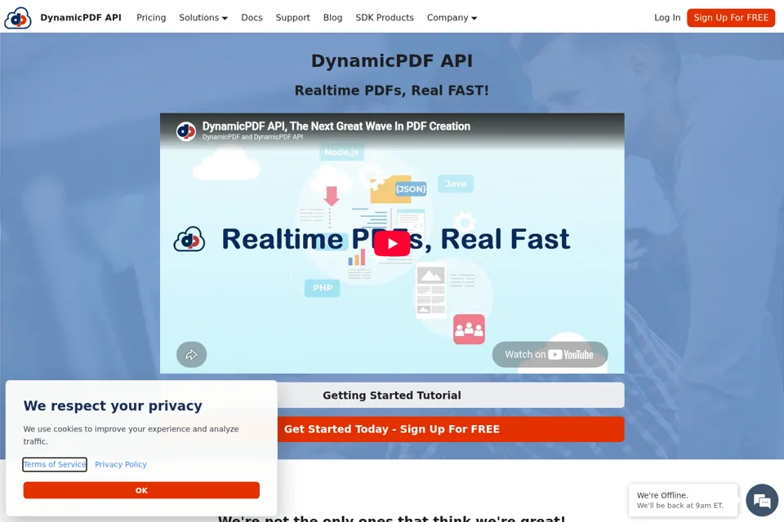This screenshot has width=784, height=522.
Task: Click the DynamicPDF cloud logo in navbar
Action: (x=18, y=18)
